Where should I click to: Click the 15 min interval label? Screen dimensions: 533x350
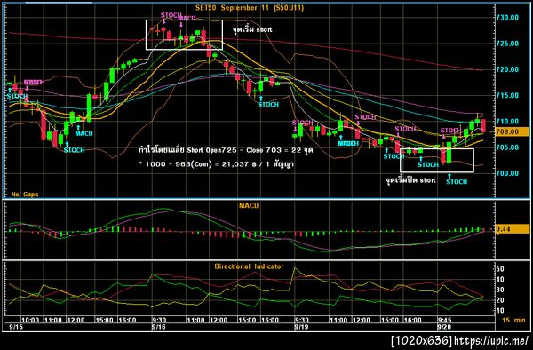513,320
